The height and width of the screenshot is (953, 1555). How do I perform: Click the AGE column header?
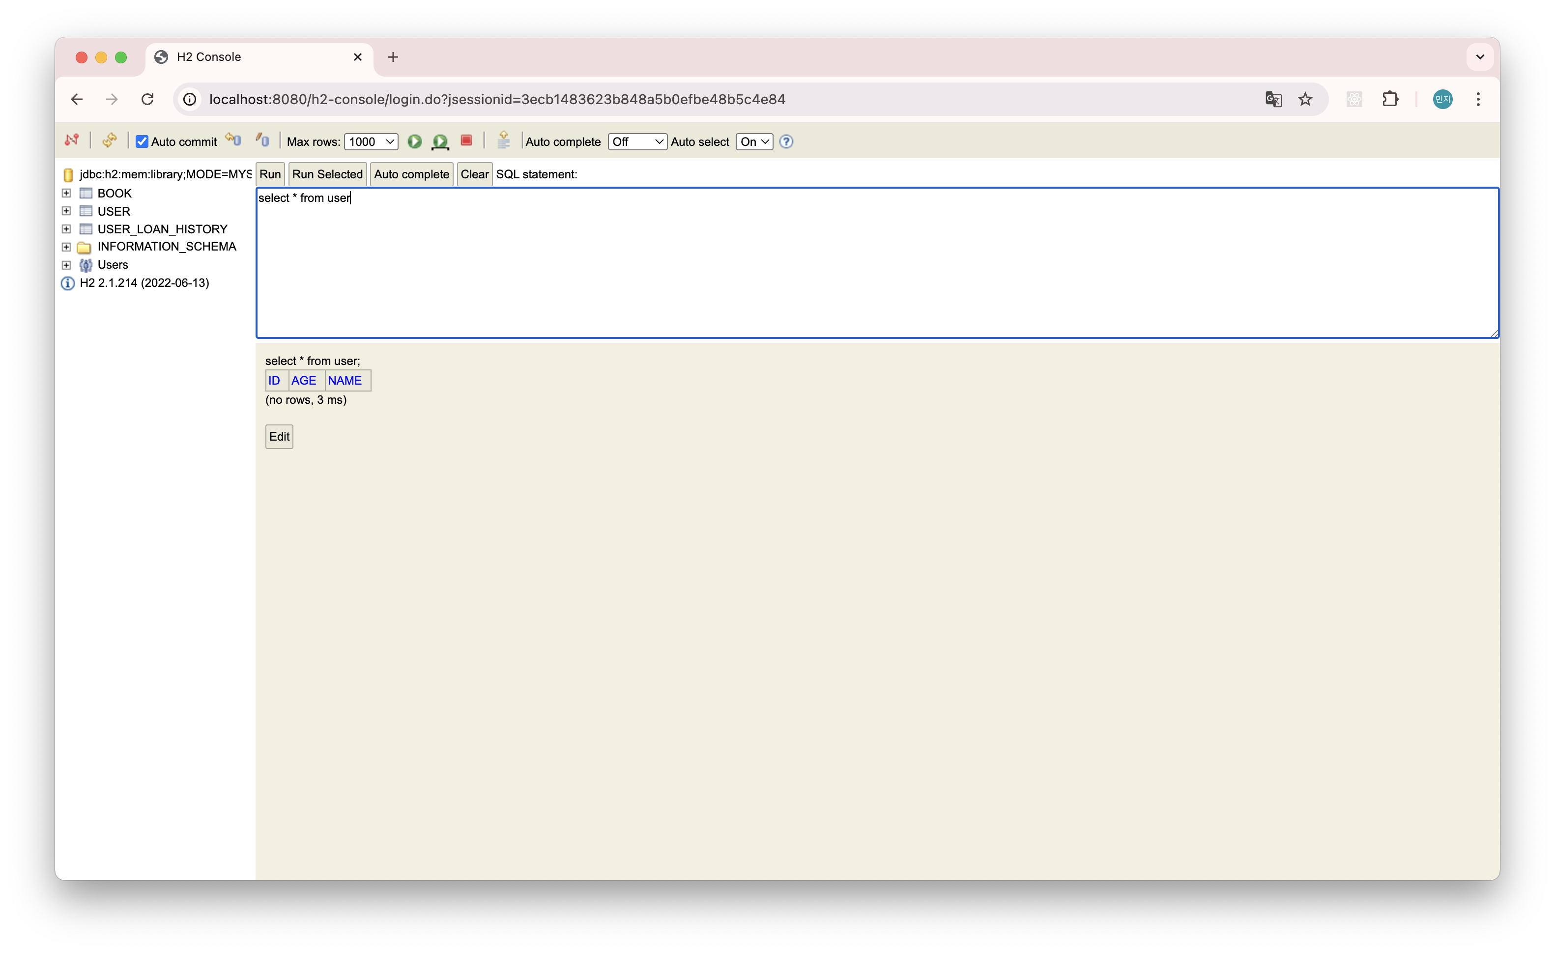[304, 380]
